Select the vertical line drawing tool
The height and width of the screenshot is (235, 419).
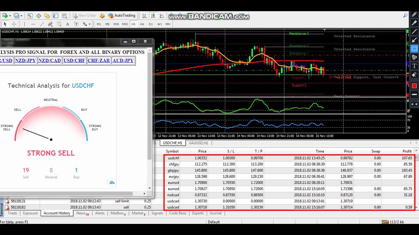click(24, 24)
